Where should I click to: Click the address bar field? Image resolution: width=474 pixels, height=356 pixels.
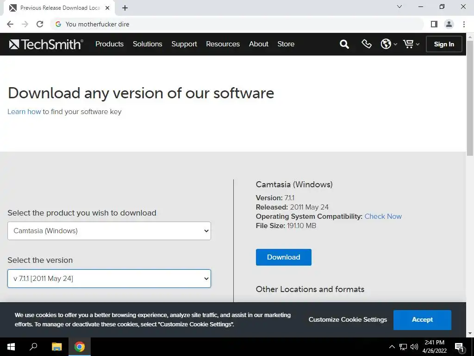[x=237, y=24]
